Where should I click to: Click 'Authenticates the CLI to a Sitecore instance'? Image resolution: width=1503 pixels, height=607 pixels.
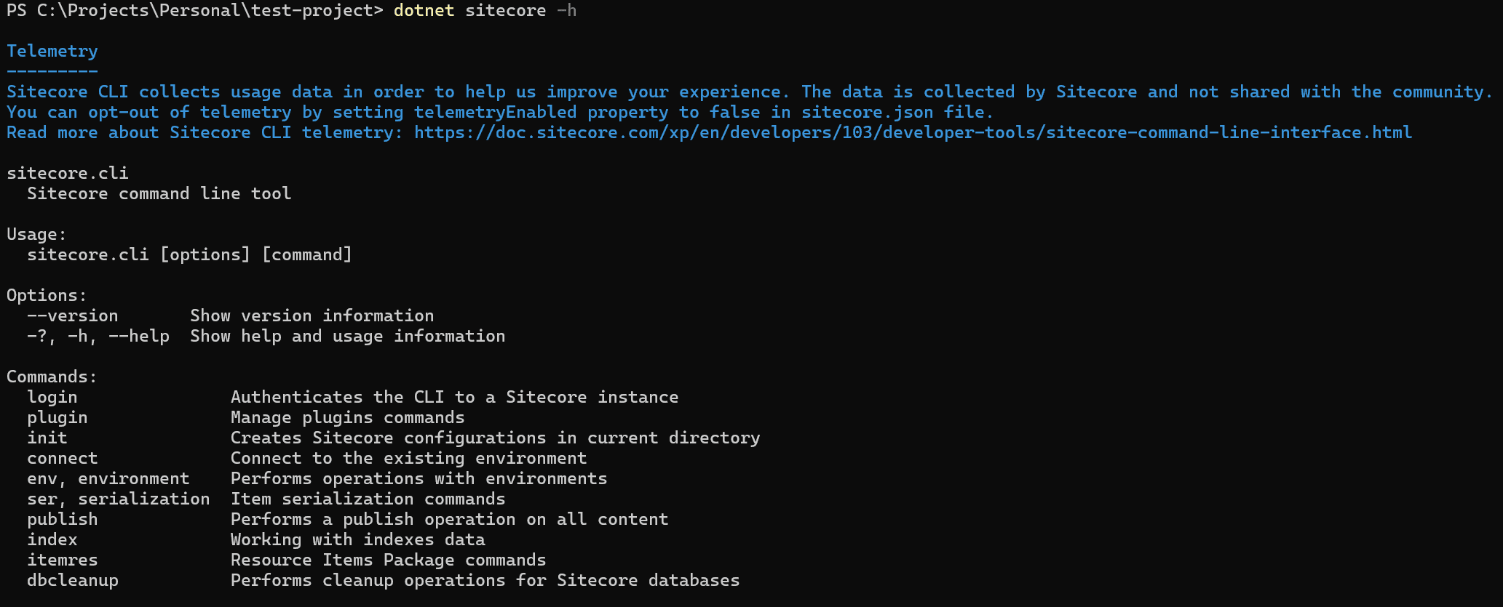click(455, 397)
